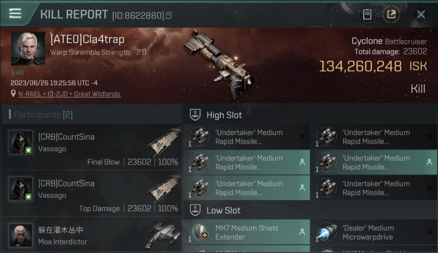Select the 'Dealer' Medium Microwarpdrive item
Screen dimensions: 438x253
374,232
